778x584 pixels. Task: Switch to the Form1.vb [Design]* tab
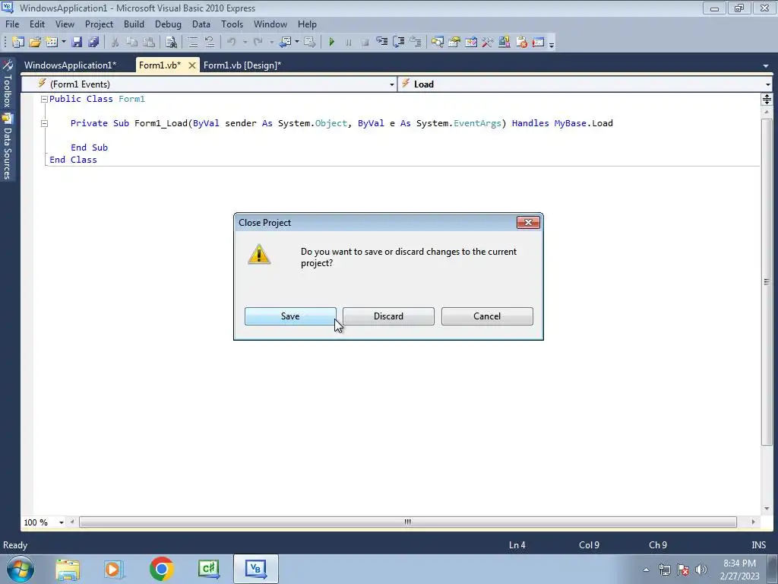click(x=242, y=65)
